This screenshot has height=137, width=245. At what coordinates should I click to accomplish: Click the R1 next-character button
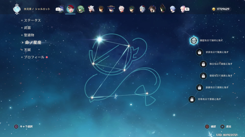[187, 9]
